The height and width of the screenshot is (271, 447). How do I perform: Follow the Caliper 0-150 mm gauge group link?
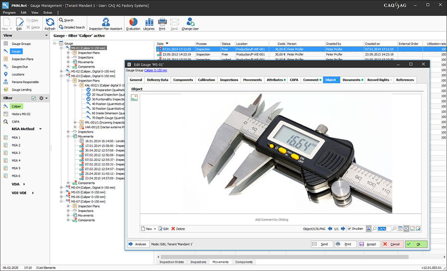tap(155, 70)
